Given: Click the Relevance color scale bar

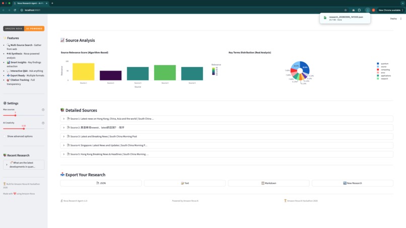Looking at the screenshot, I should [214, 71].
